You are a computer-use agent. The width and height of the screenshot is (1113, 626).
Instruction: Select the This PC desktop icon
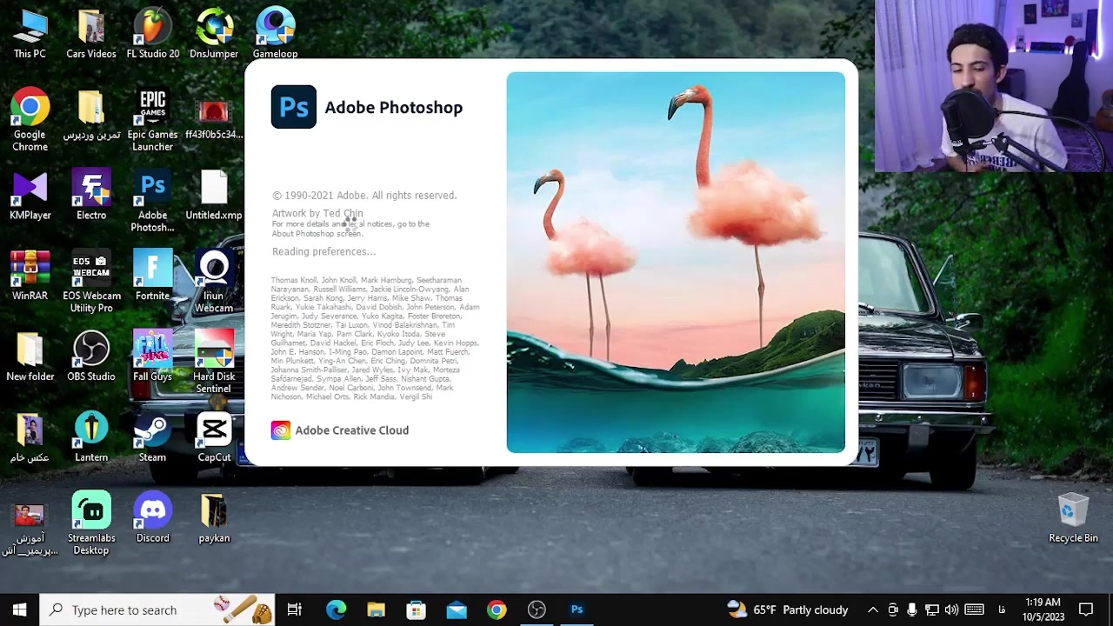30,34
